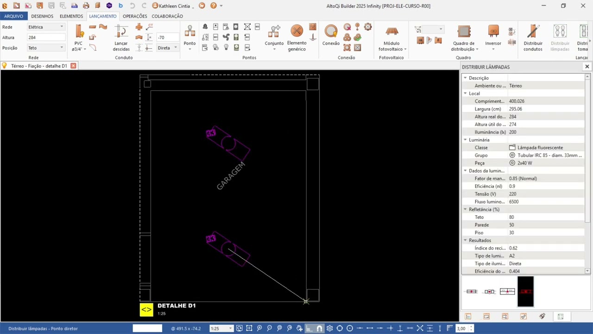Viewport: 593px width, 334px height.
Task: Click the -70 height input field
Action: click(167, 38)
